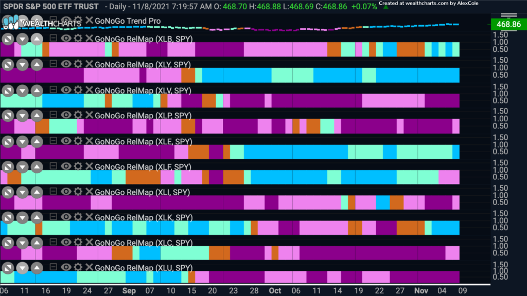Move the XLY RelMap pane up
The image size is (527, 296).
click(x=37, y=65)
